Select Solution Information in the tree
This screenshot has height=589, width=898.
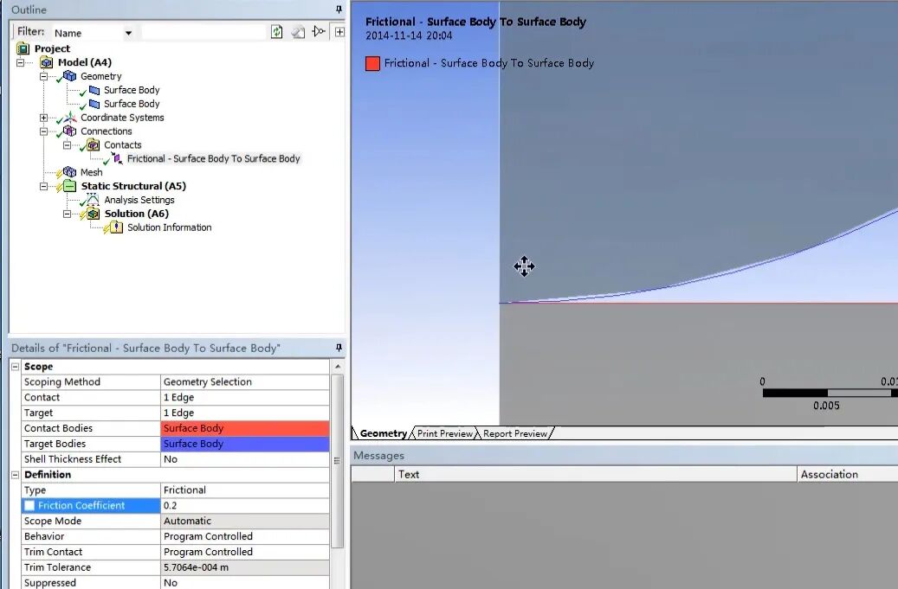pos(170,227)
